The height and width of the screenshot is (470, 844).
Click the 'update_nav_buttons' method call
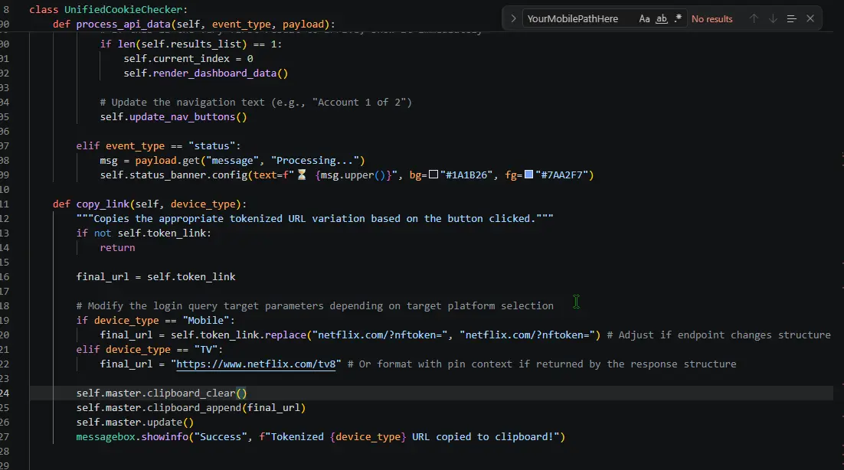[182, 116]
